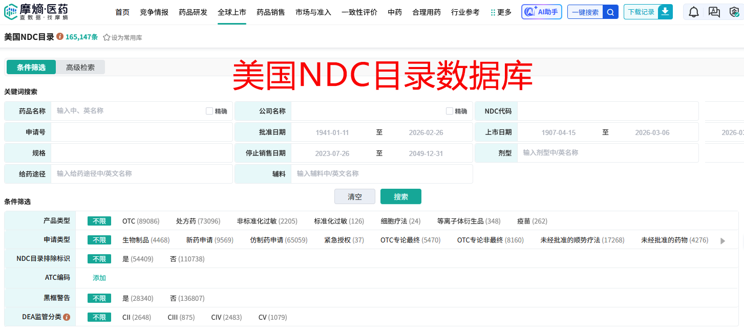Go to 首页 menu
Screen dimensions: 744x334
click(122, 12)
